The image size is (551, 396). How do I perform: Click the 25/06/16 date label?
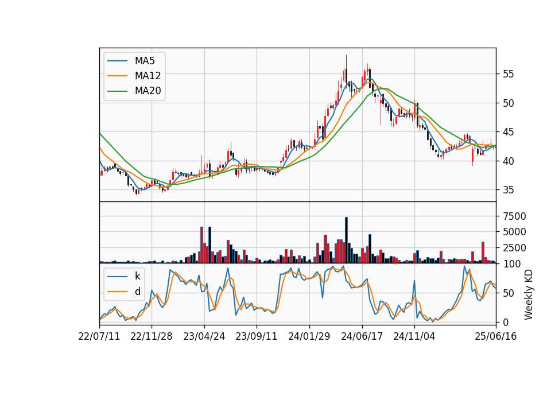tap(496, 336)
